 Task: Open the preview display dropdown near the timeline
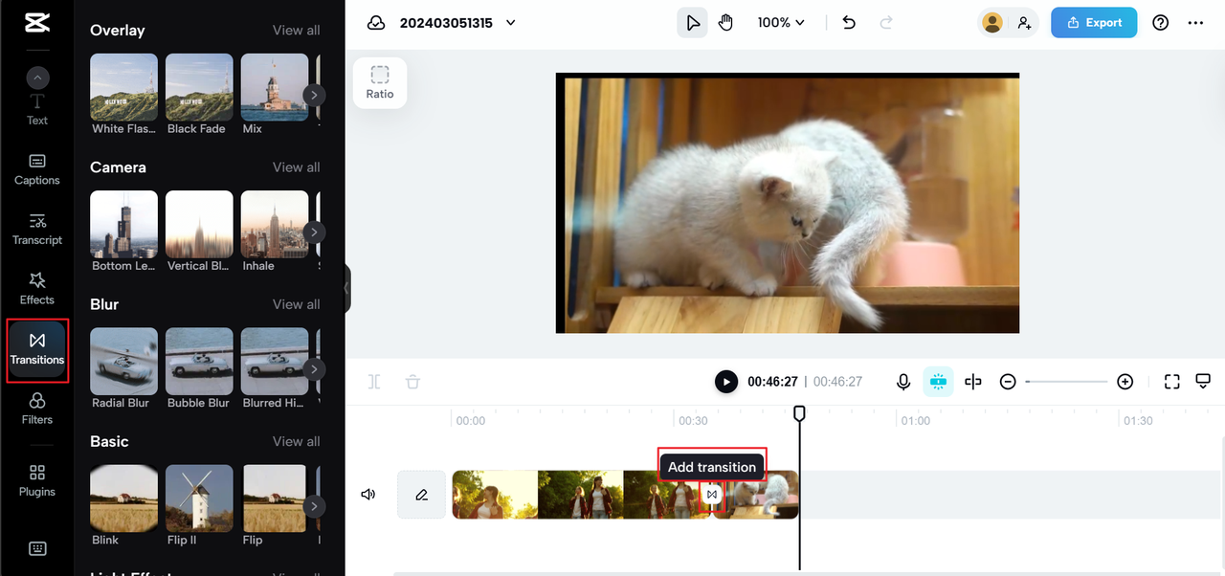click(1203, 381)
